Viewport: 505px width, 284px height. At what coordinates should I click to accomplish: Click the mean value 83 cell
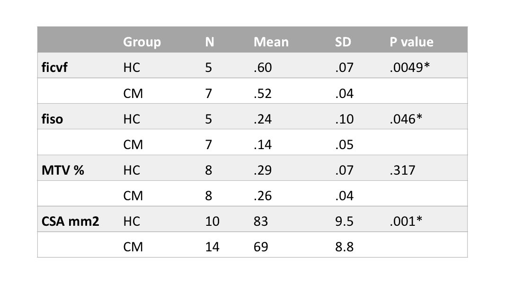[261, 221]
